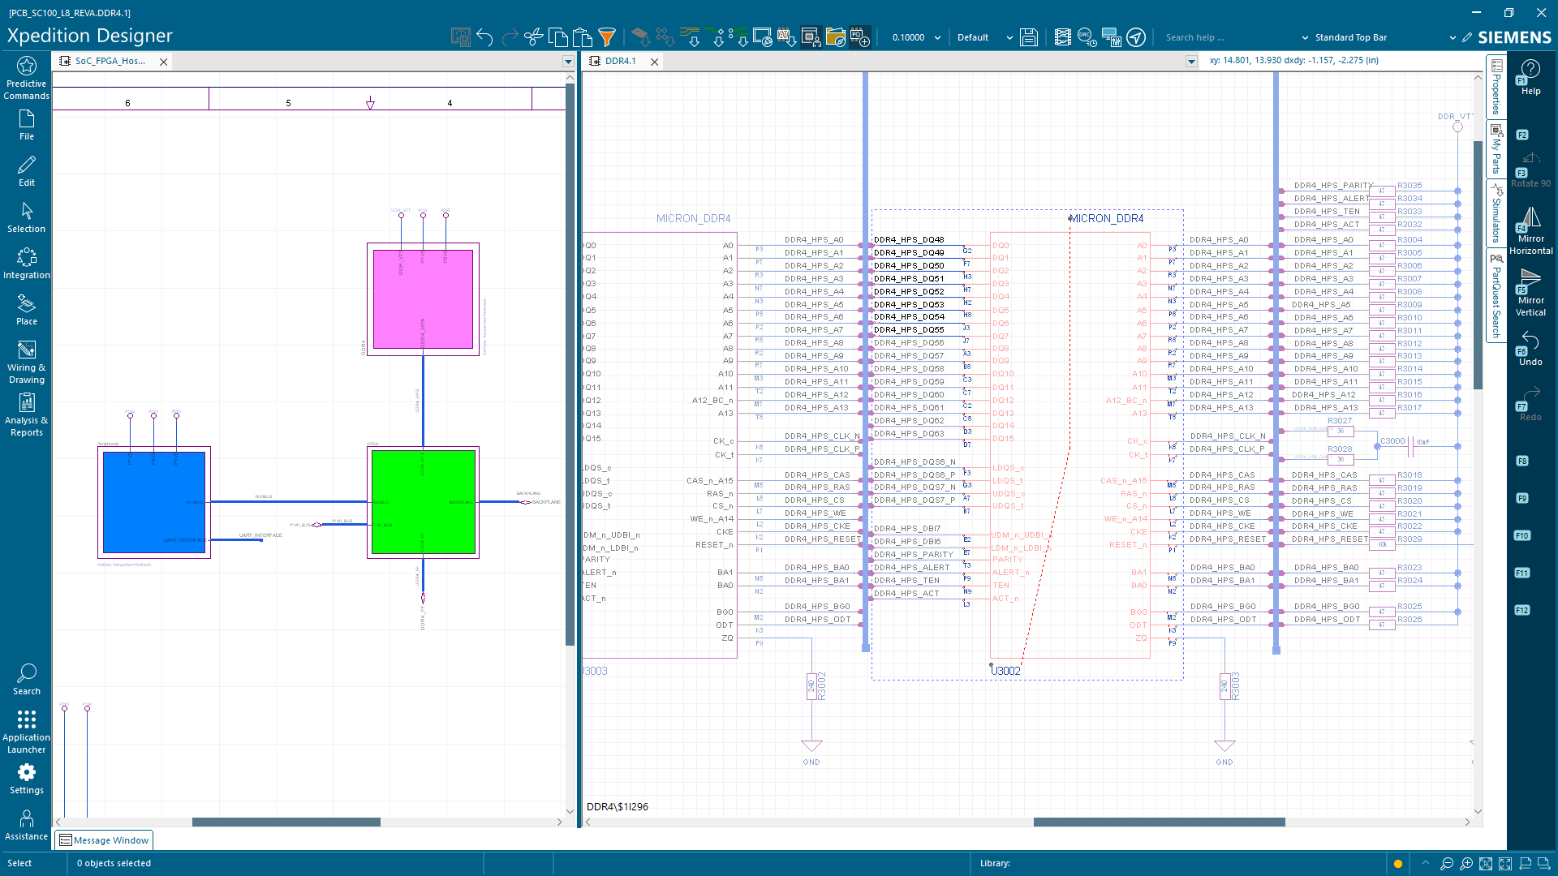Click Mirror Vertical F5 action
Image resolution: width=1558 pixels, height=876 pixels.
[x=1530, y=293]
